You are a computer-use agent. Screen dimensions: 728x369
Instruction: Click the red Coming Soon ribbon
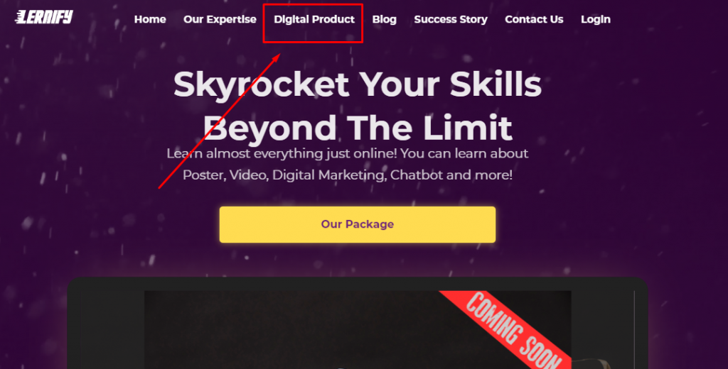pos(506,330)
